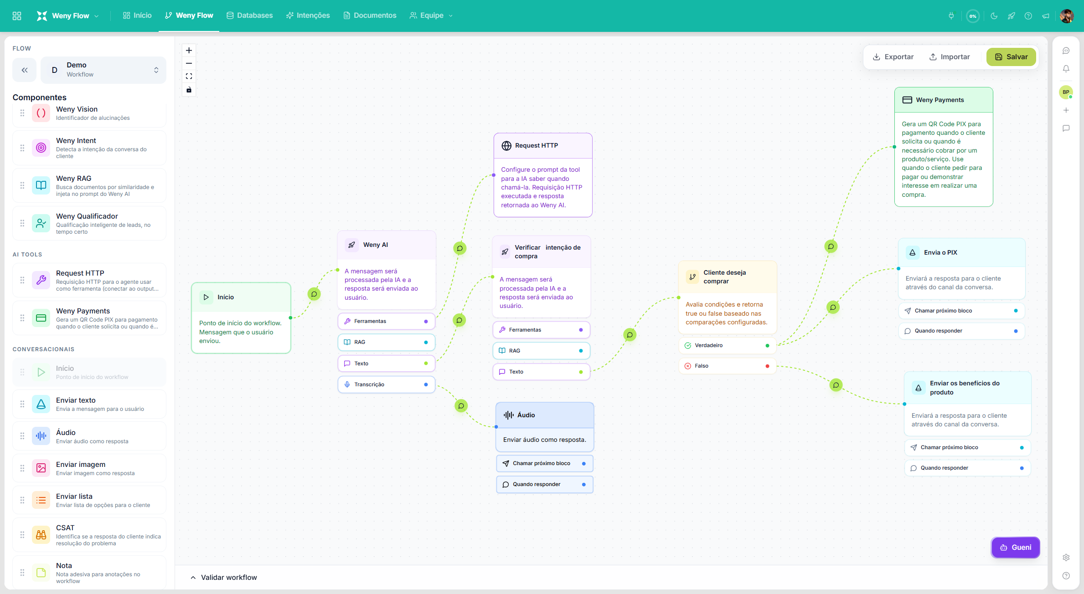Select the Weny Payments node on canvas

tap(944, 147)
